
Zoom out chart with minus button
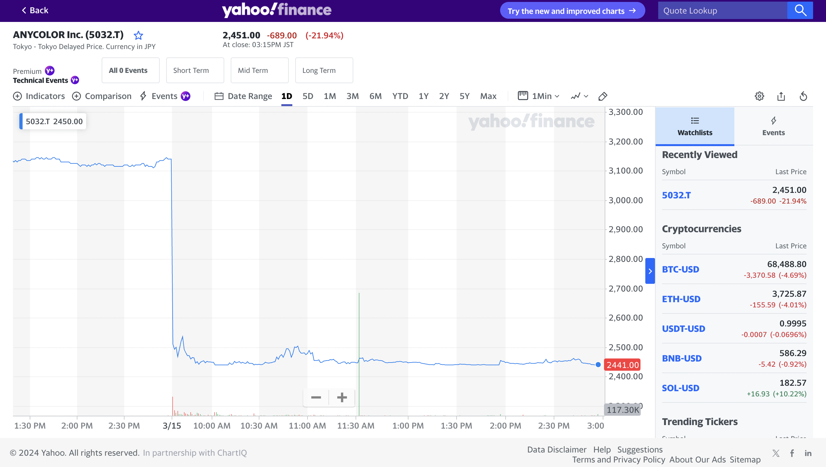[x=316, y=397]
